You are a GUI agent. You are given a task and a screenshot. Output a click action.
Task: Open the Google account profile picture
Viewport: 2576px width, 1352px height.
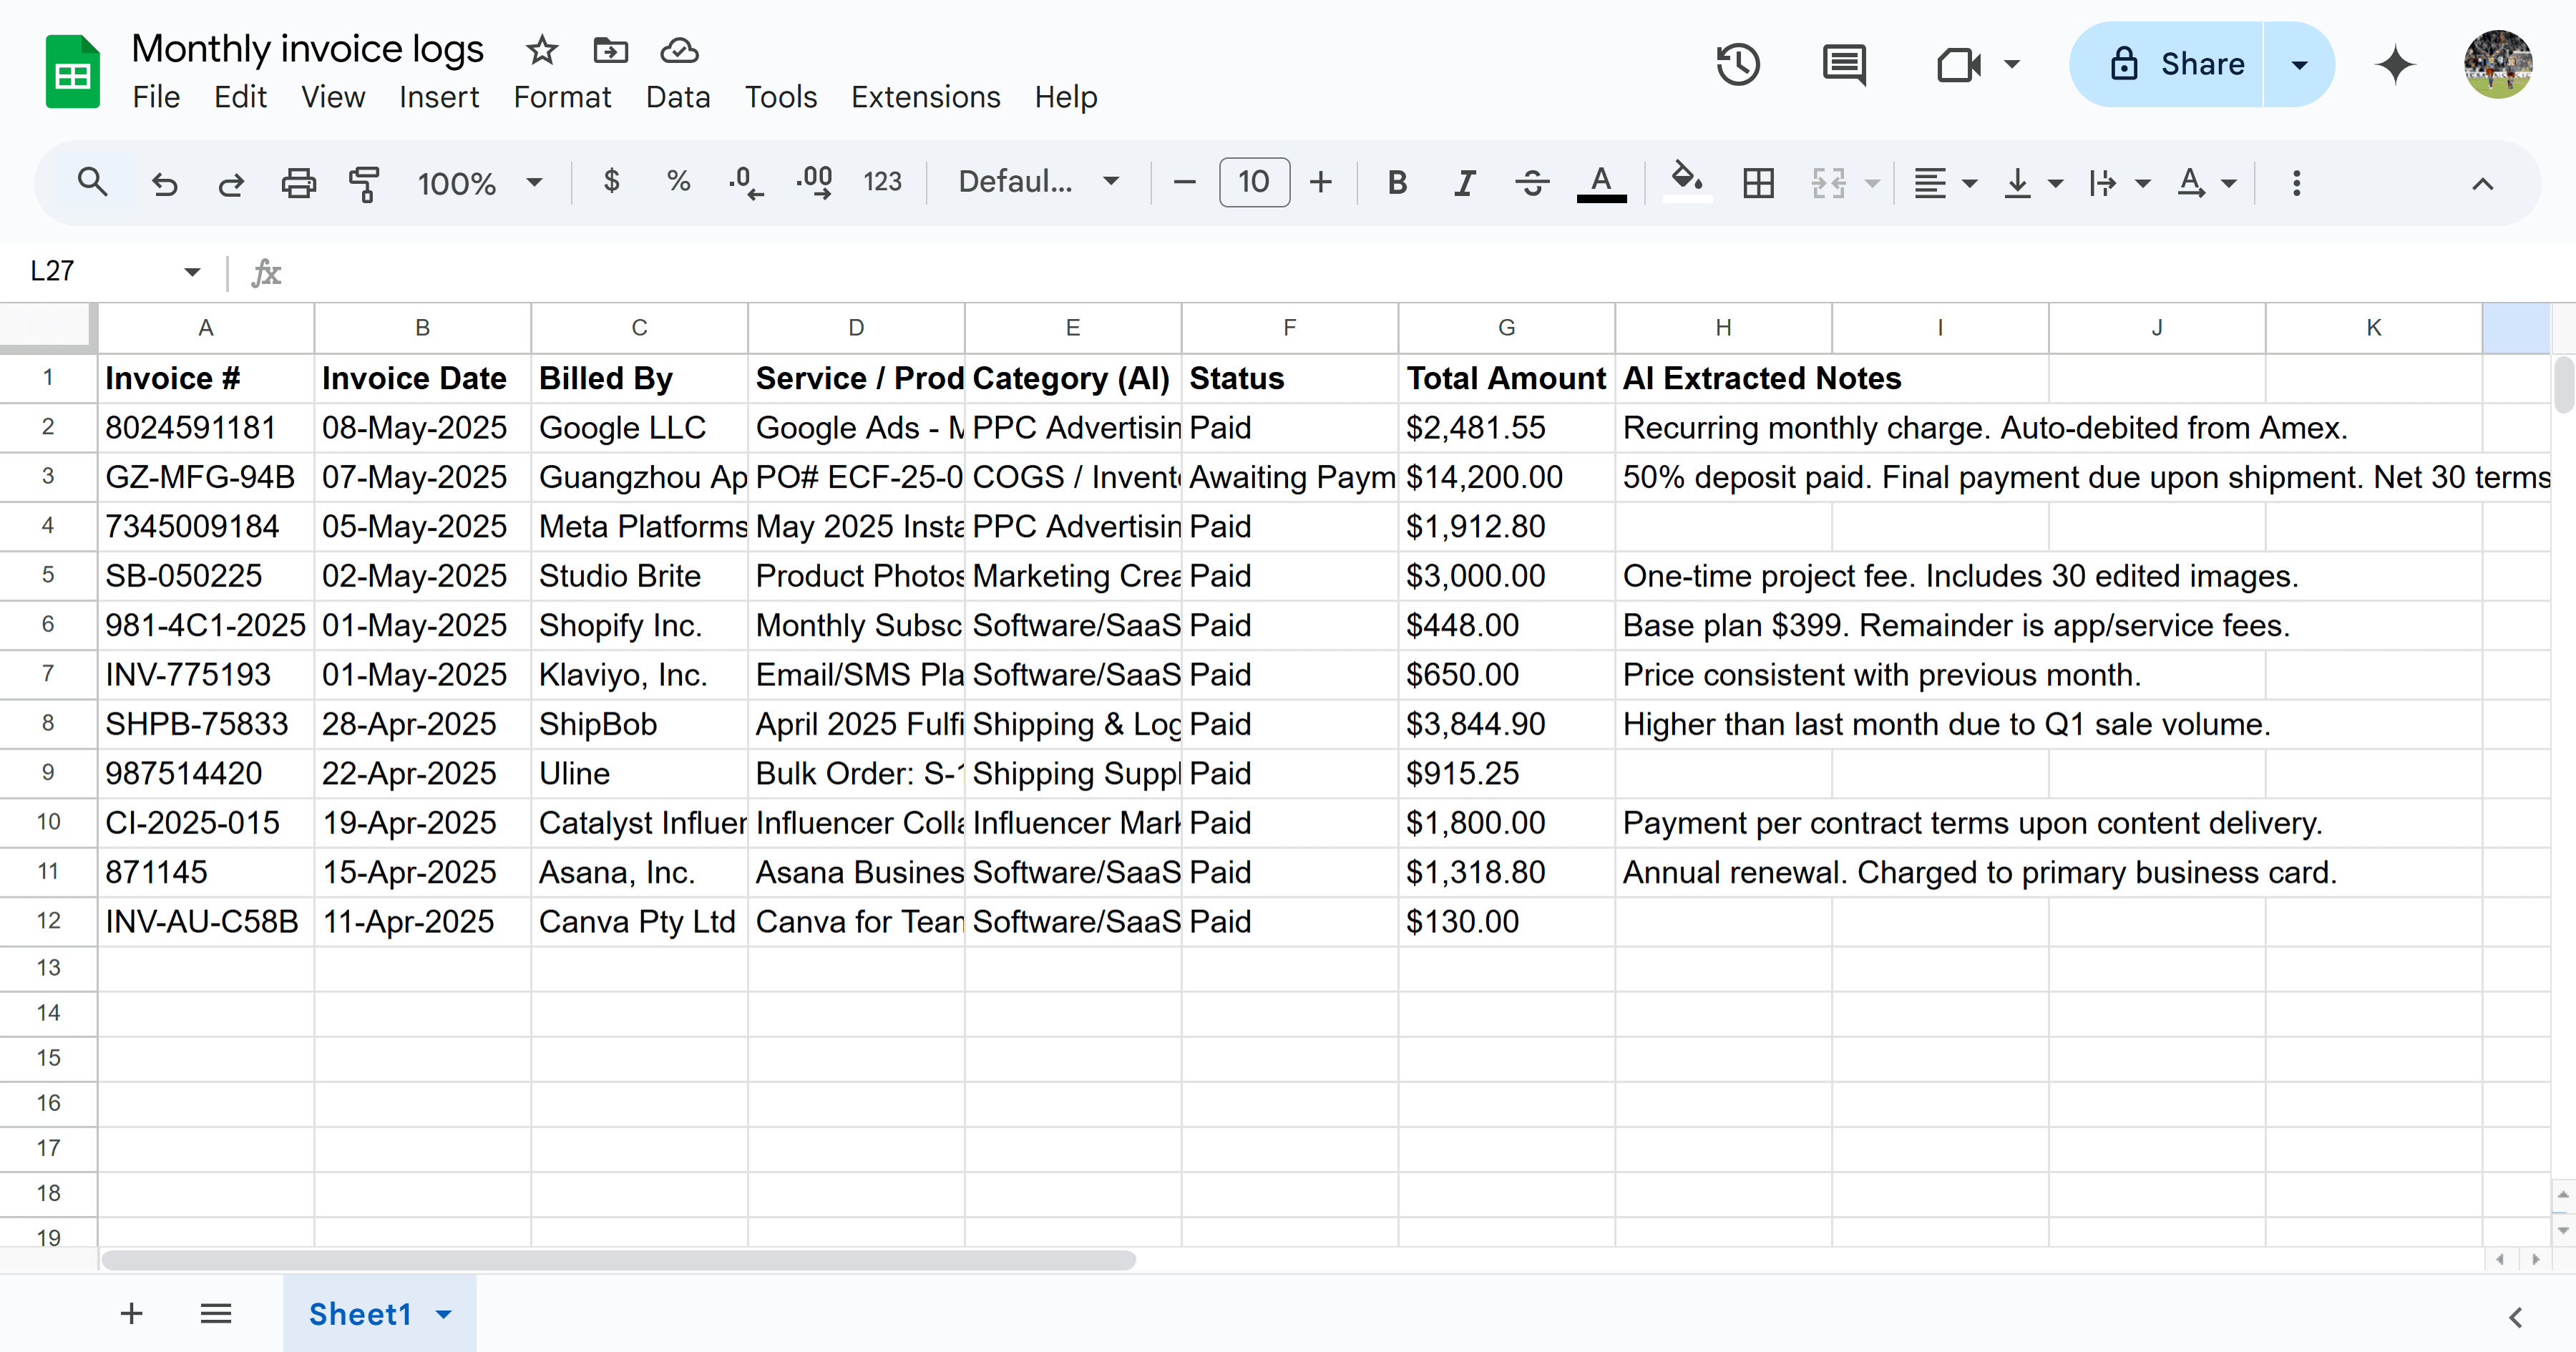[x=2498, y=65]
